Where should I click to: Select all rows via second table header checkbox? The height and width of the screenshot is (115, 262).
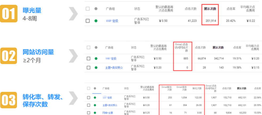[88, 48]
